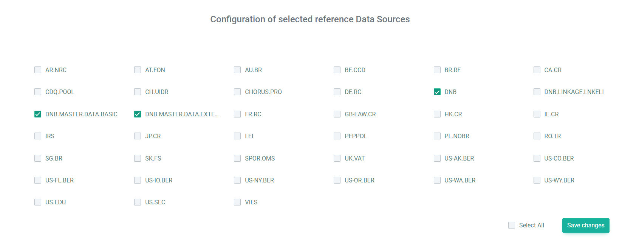Uncheck the DNB checkbox
622x244 pixels.
(x=437, y=92)
